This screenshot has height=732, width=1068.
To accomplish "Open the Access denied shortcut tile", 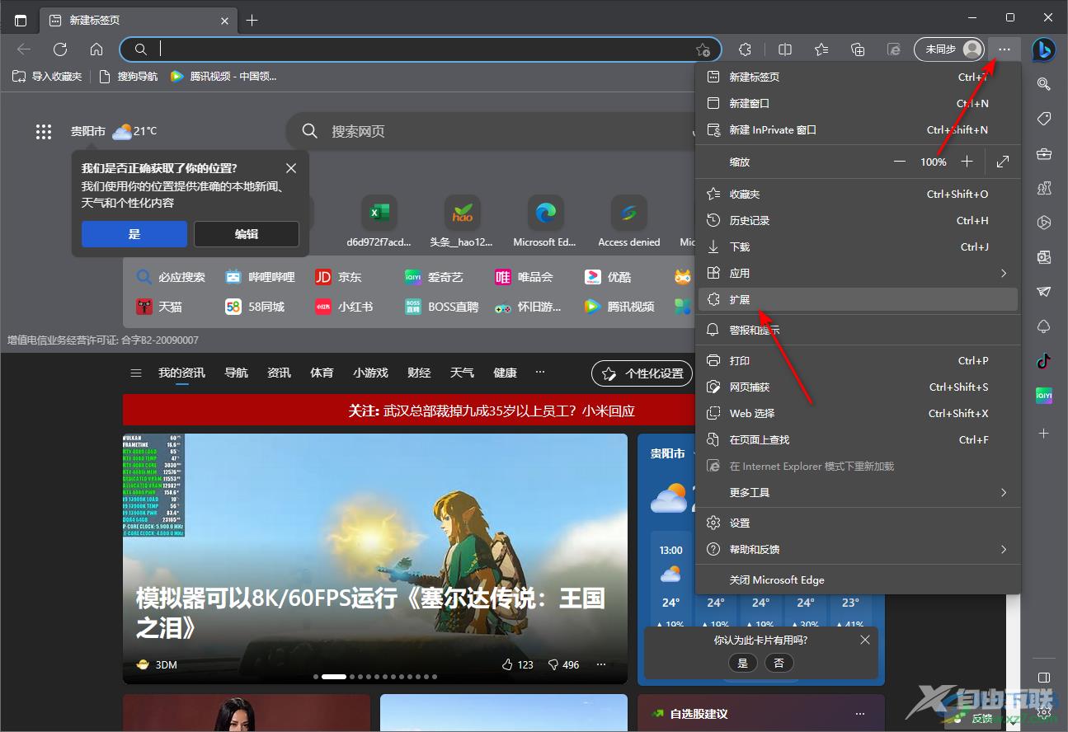I will pos(628,221).
